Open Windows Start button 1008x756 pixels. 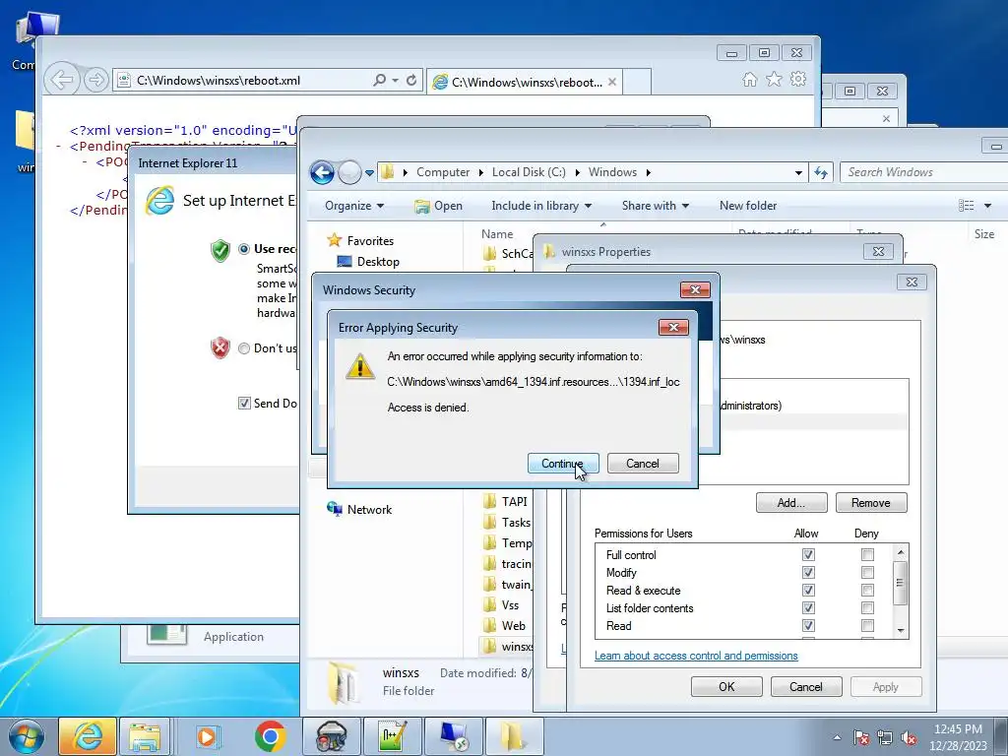click(x=26, y=736)
